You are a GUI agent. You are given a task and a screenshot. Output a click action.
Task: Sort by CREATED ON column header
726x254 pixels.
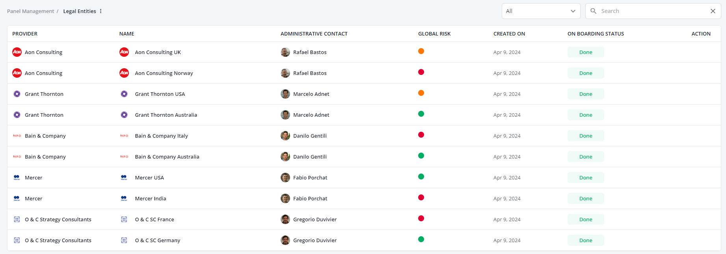509,34
